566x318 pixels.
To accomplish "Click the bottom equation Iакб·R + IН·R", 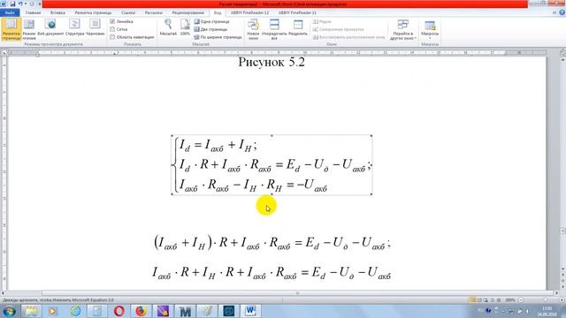I will click(x=272, y=272).
